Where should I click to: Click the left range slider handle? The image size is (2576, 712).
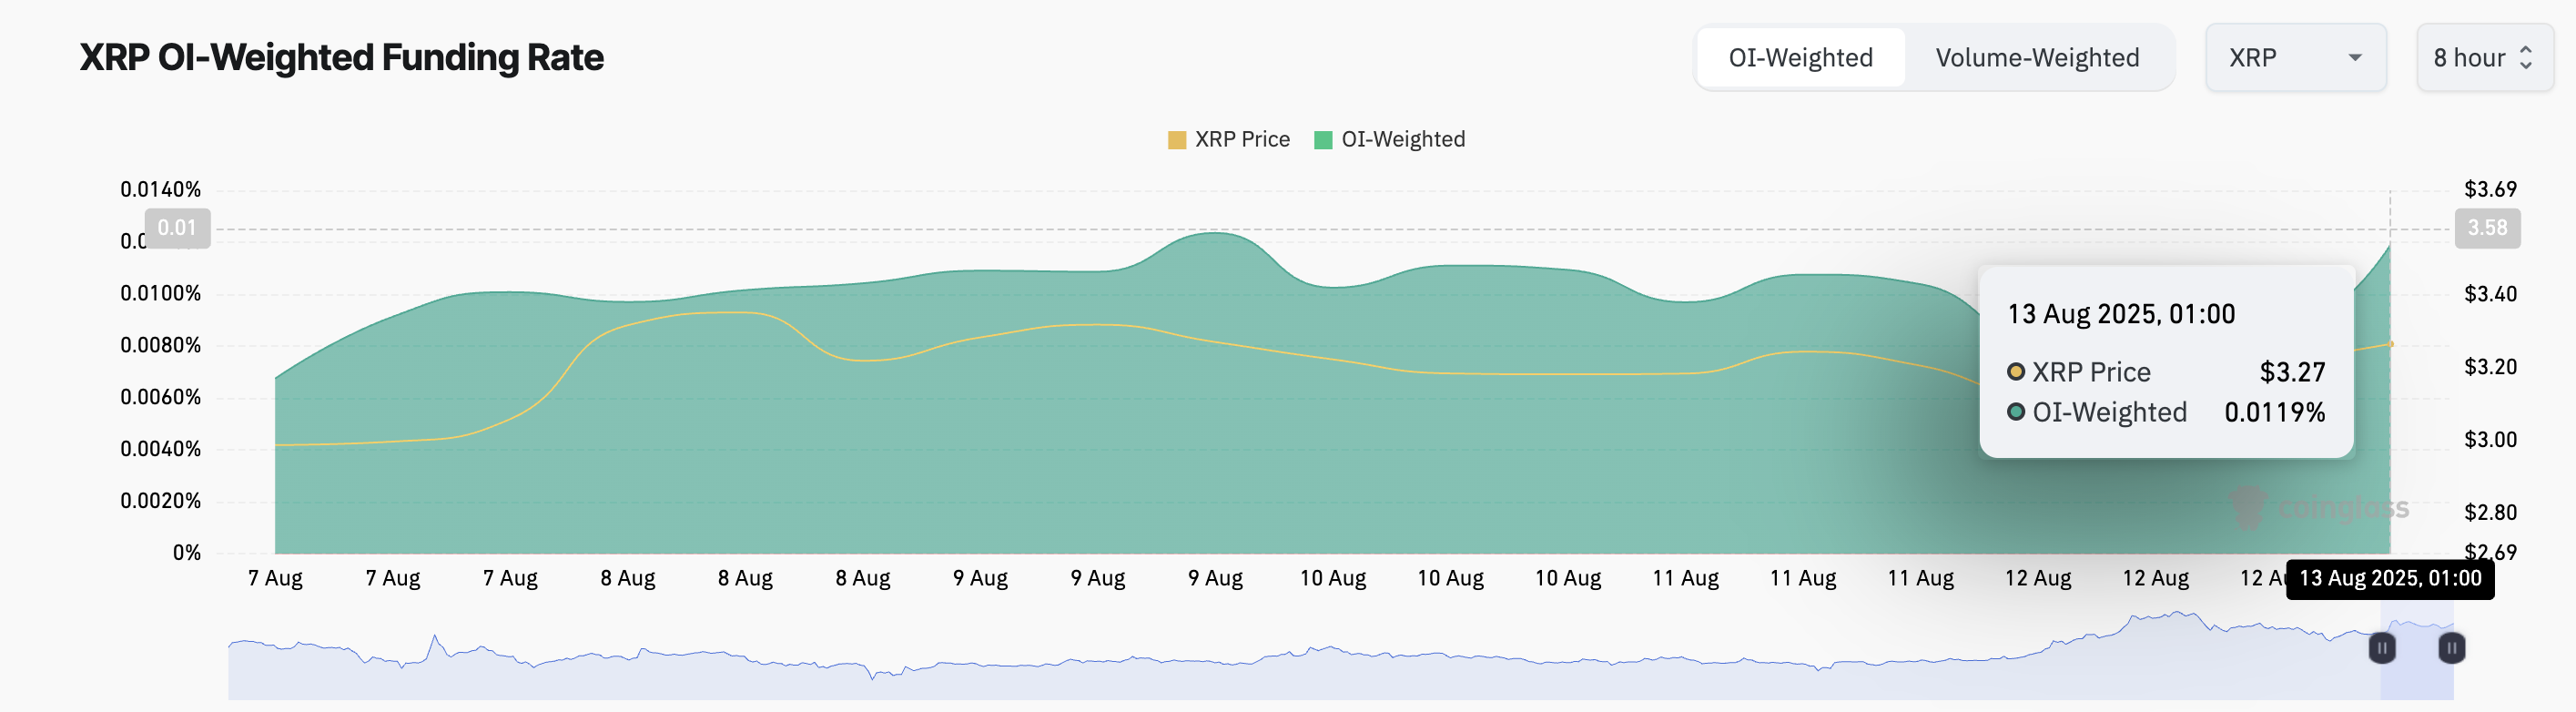pyautogui.click(x=2382, y=648)
